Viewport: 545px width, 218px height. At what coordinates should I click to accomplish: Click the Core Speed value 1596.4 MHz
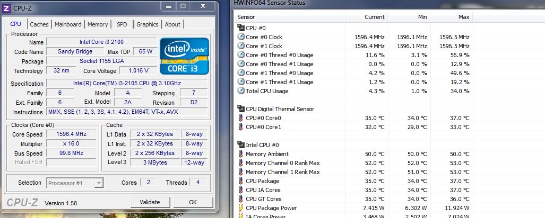[x=71, y=134]
